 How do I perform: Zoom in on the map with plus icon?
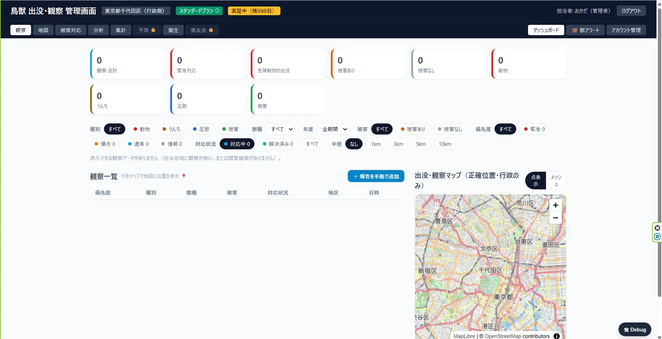pos(555,205)
